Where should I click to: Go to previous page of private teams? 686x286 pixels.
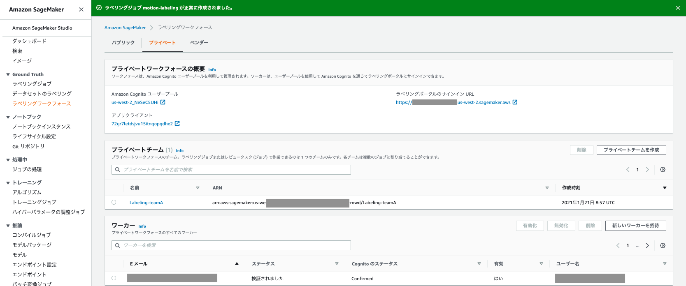[x=628, y=169]
